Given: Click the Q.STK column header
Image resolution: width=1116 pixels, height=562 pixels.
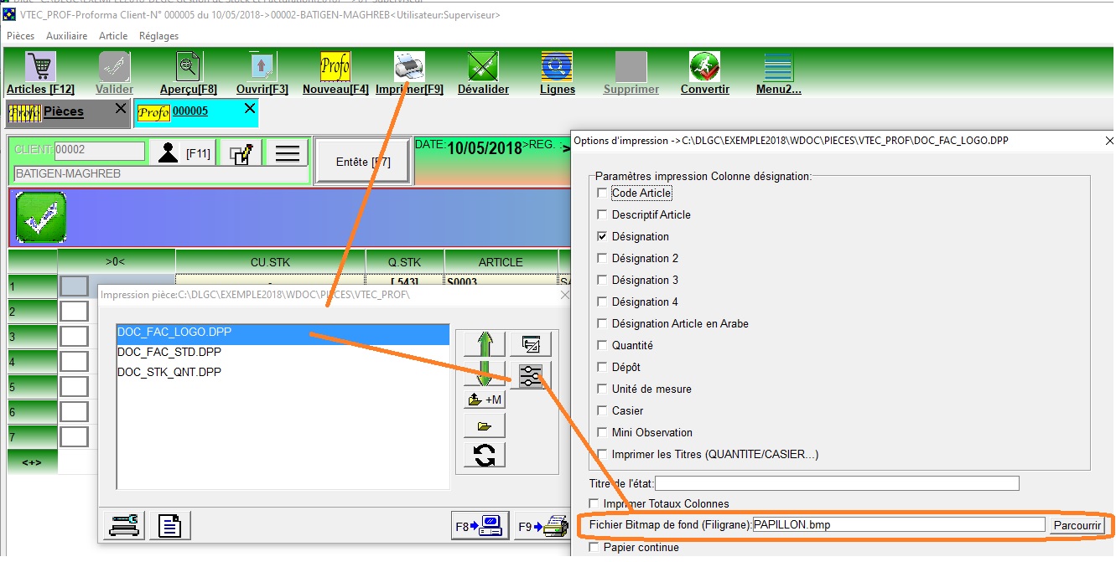Looking at the screenshot, I should 405,262.
